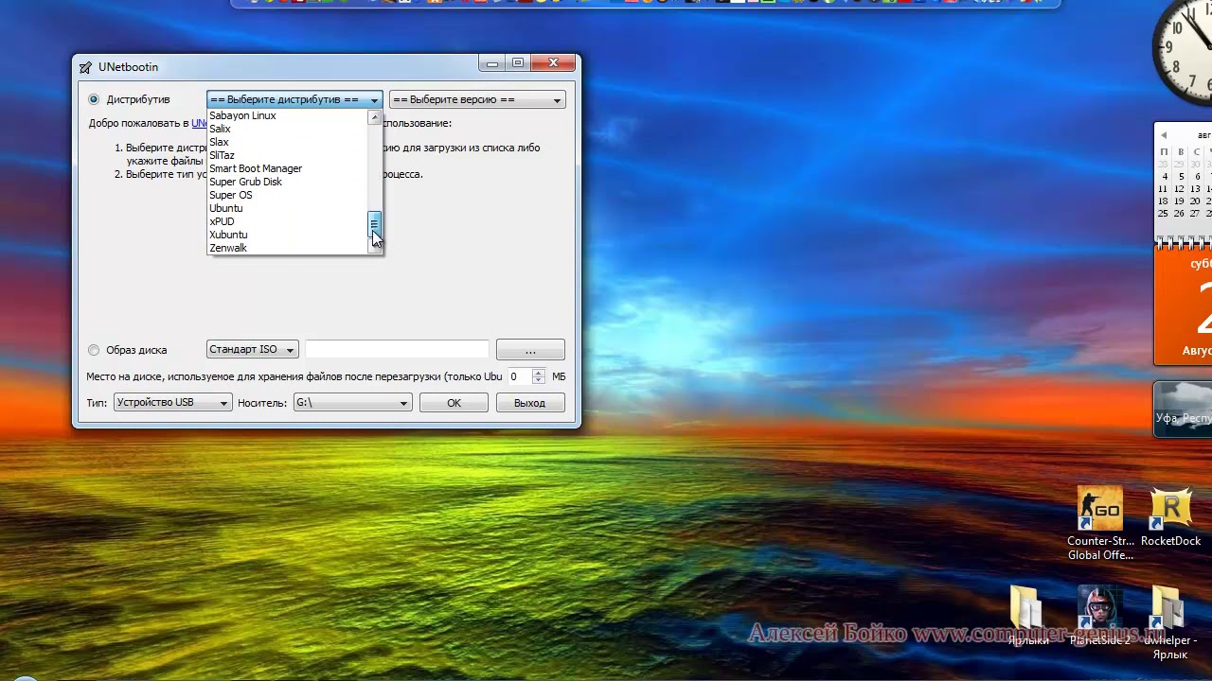The image size is (1212, 681).
Task: Choose Salix from the distribution list
Action: click(x=288, y=129)
